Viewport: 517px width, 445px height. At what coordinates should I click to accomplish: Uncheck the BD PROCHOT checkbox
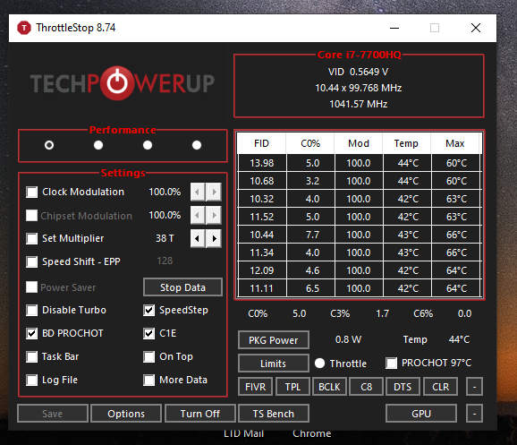[x=31, y=333]
